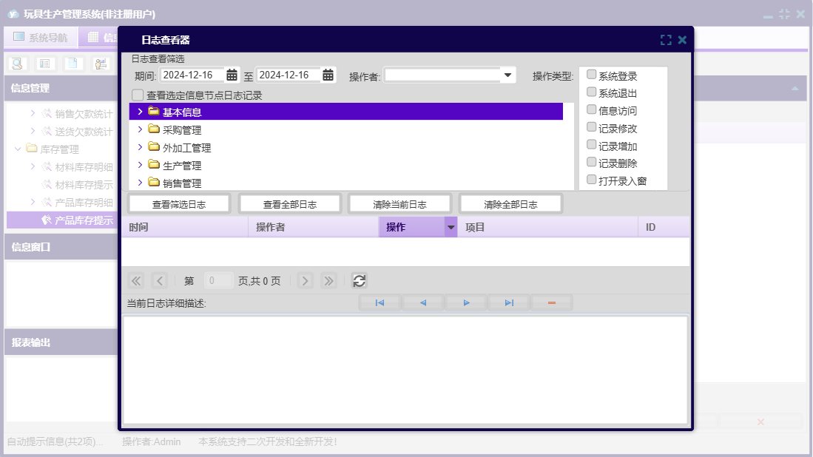Check the 记录删除 operation type
Viewport: 813px width, 457px height.
coord(592,162)
